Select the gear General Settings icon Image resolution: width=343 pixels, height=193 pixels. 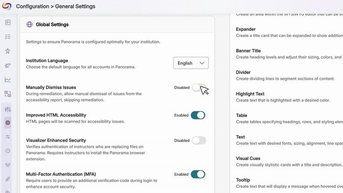click(x=8, y=123)
